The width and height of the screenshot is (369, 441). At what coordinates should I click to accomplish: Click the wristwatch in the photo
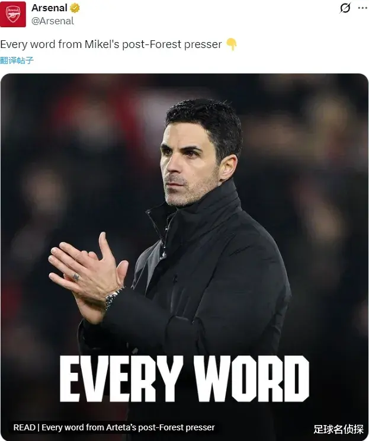point(113,298)
